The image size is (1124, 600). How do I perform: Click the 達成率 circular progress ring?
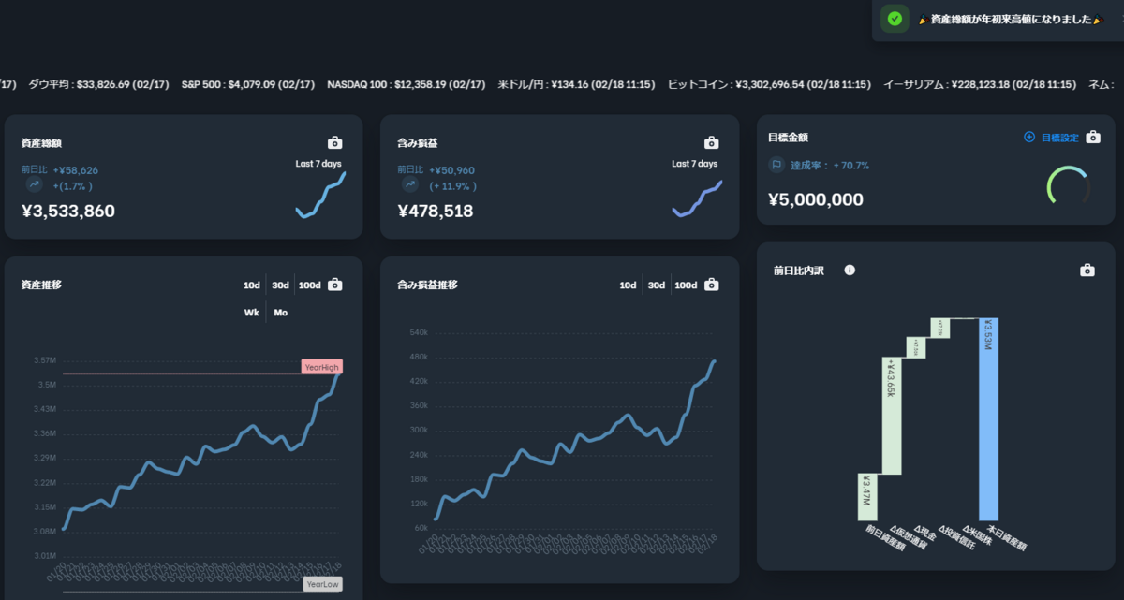click(1069, 185)
